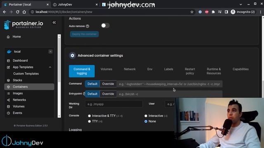264x148 pixels.
Task: Bookmark this page with star icon
Action: pyautogui.click(x=192, y=12)
